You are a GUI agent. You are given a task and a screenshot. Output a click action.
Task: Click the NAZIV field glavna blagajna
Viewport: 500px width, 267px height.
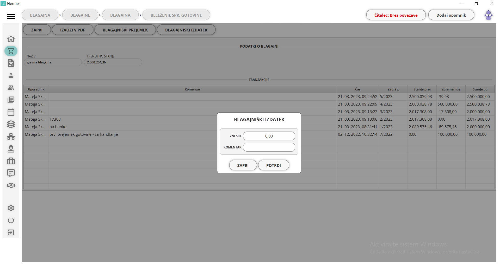53,62
